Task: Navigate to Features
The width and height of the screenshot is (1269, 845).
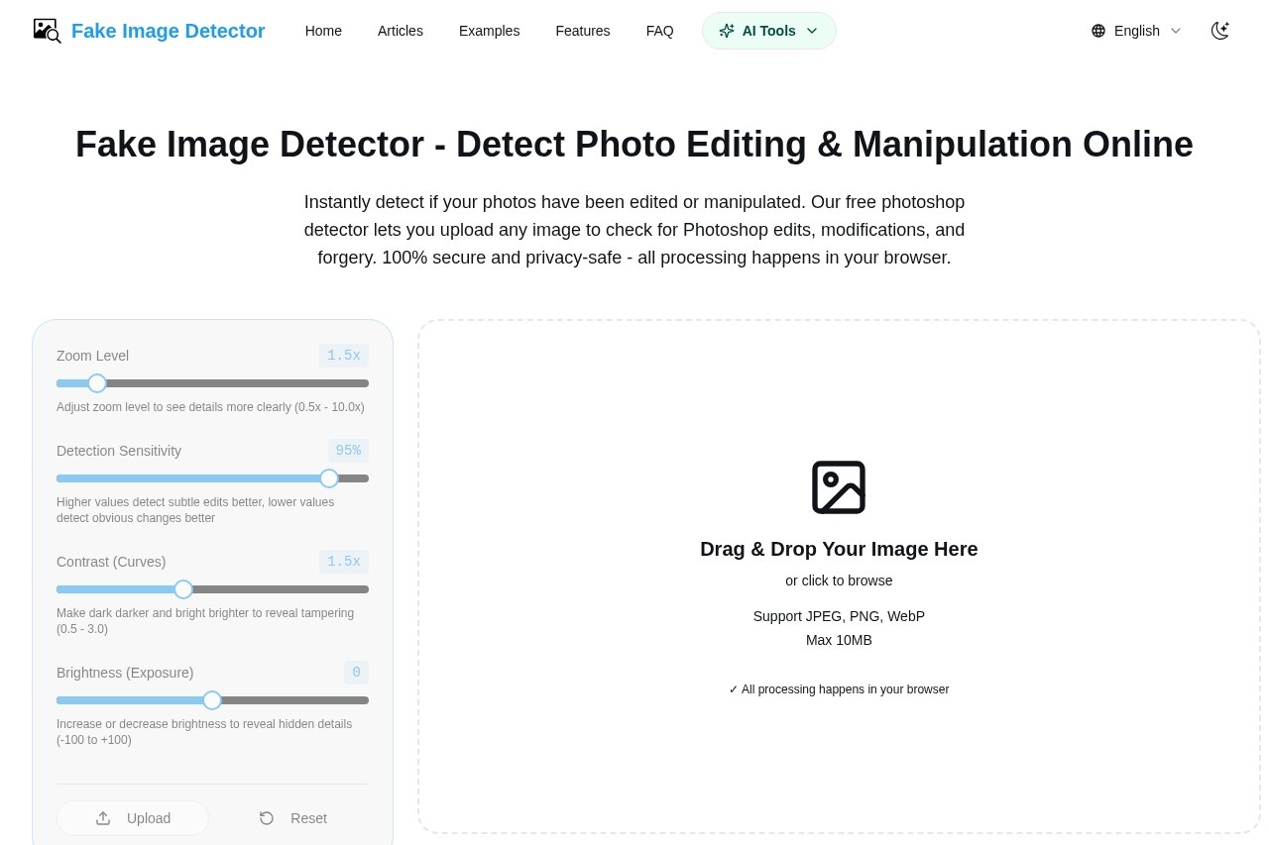Action: [x=583, y=31]
